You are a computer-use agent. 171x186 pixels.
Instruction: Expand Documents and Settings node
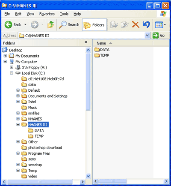(x=18, y=96)
